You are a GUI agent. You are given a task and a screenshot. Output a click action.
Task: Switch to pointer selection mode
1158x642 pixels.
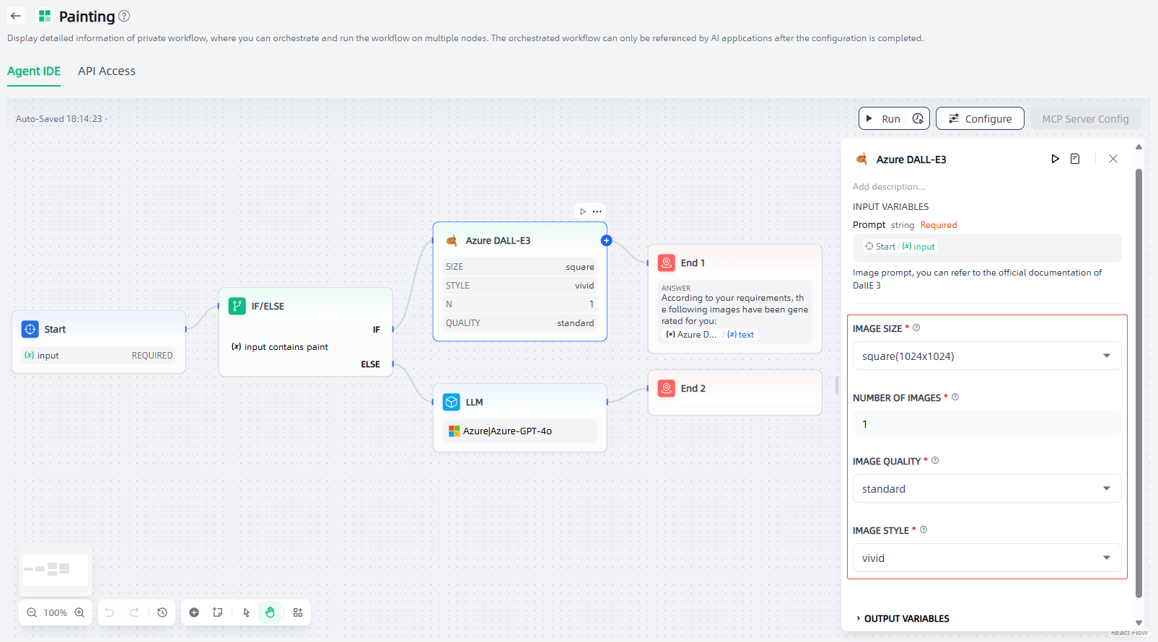pyautogui.click(x=246, y=612)
